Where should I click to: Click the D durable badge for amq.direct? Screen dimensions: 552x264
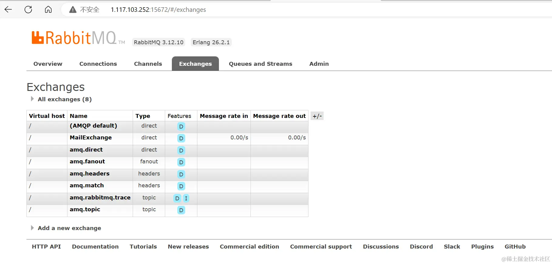[x=181, y=150]
